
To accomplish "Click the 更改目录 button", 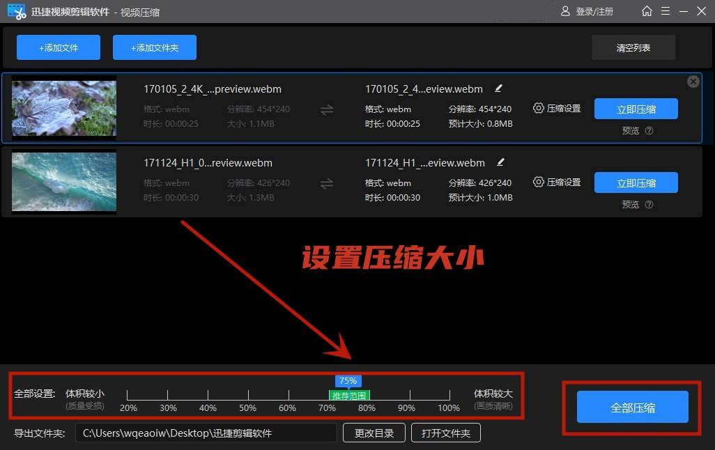I will pyautogui.click(x=374, y=433).
